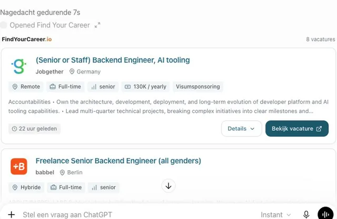Select the Visumsponsoring tag
337x219 pixels.
(x=198, y=87)
